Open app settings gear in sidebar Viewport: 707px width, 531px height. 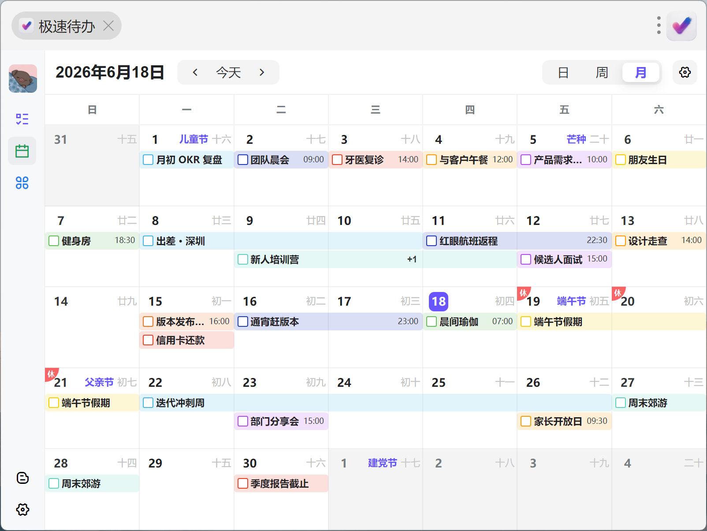(x=22, y=509)
